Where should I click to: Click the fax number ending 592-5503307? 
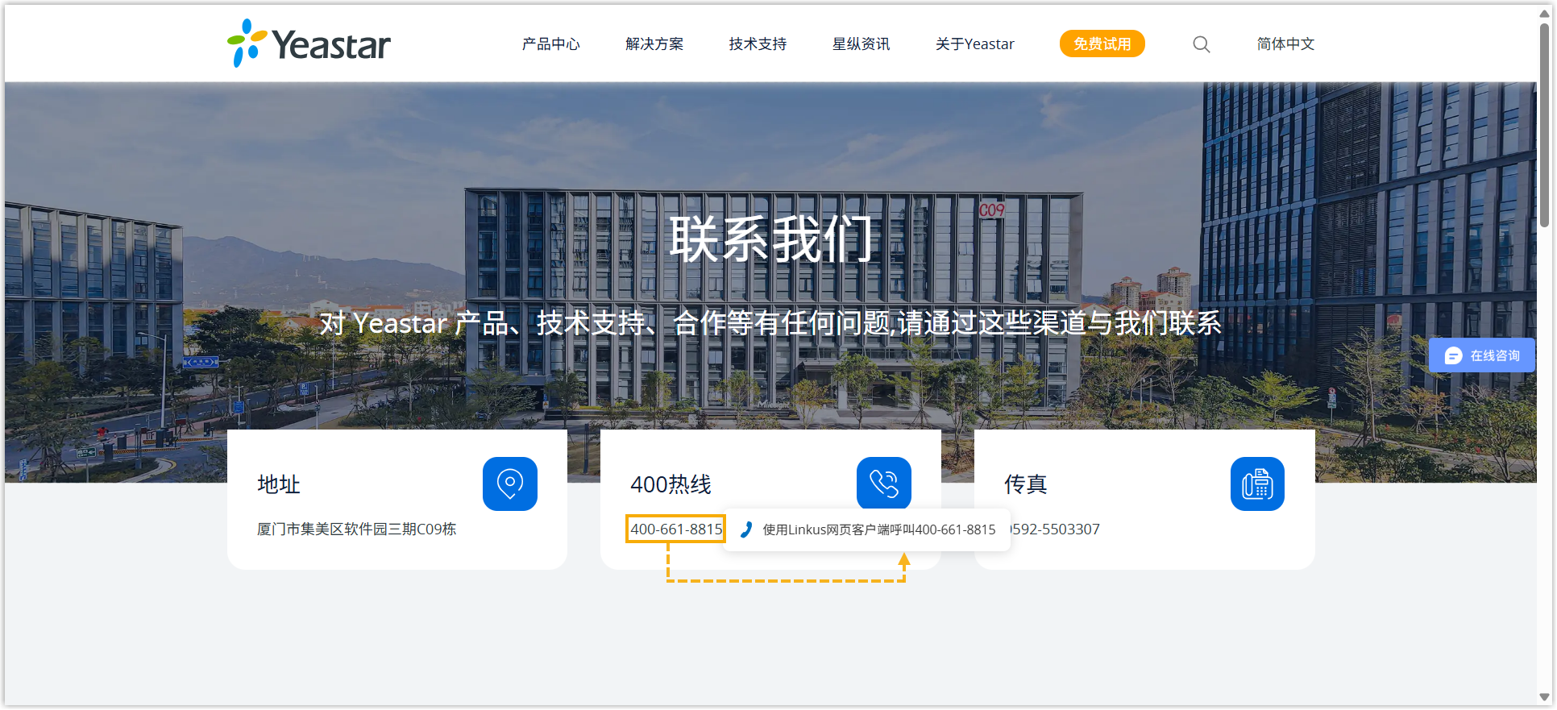[x=1056, y=529]
